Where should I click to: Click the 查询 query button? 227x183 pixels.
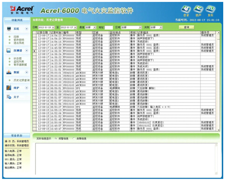186,27
